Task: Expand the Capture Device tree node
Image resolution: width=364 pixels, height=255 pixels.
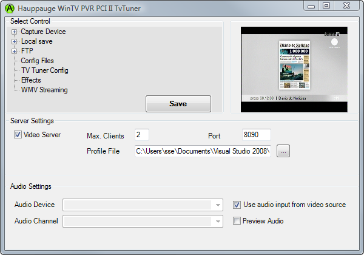Action: pos(14,32)
